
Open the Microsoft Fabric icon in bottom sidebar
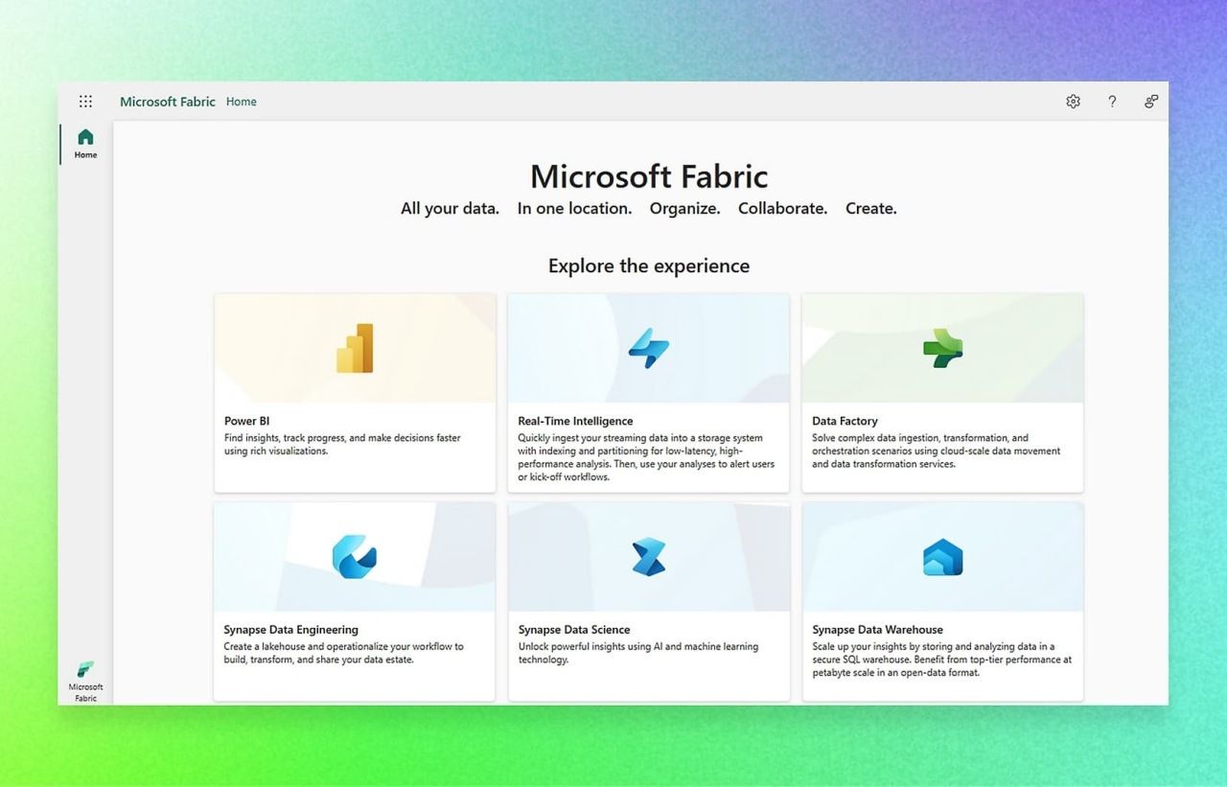point(84,671)
